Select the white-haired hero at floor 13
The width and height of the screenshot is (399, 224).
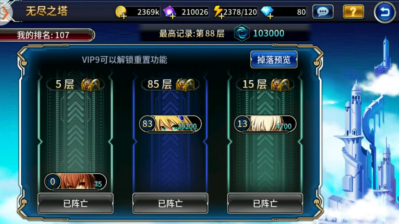click(265, 124)
